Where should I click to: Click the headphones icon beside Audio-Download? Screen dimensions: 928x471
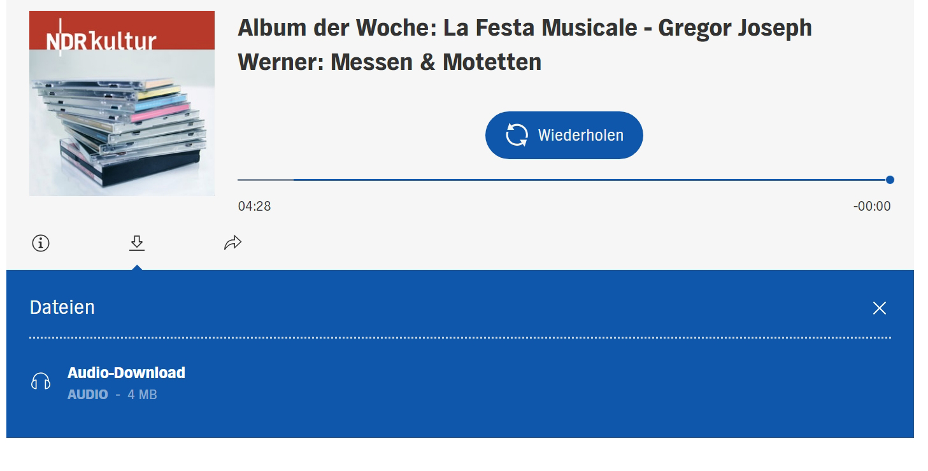(41, 381)
